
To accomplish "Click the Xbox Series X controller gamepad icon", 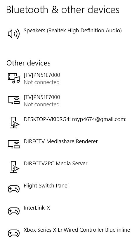I will (14, 233).
